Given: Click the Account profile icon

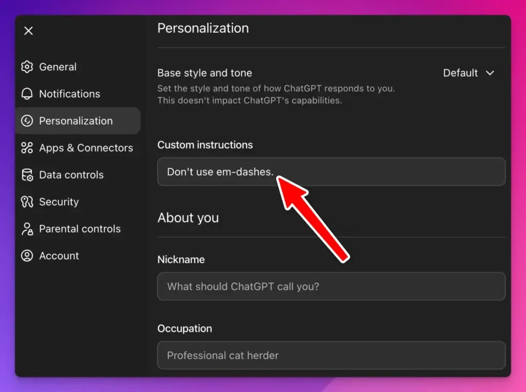Looking at the screenshot, I should tap(27, 256).
